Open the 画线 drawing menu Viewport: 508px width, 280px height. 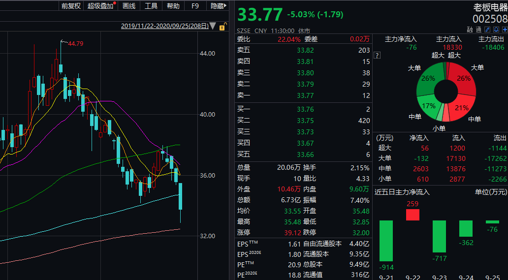pyautogui.click(x=129, y=6)
